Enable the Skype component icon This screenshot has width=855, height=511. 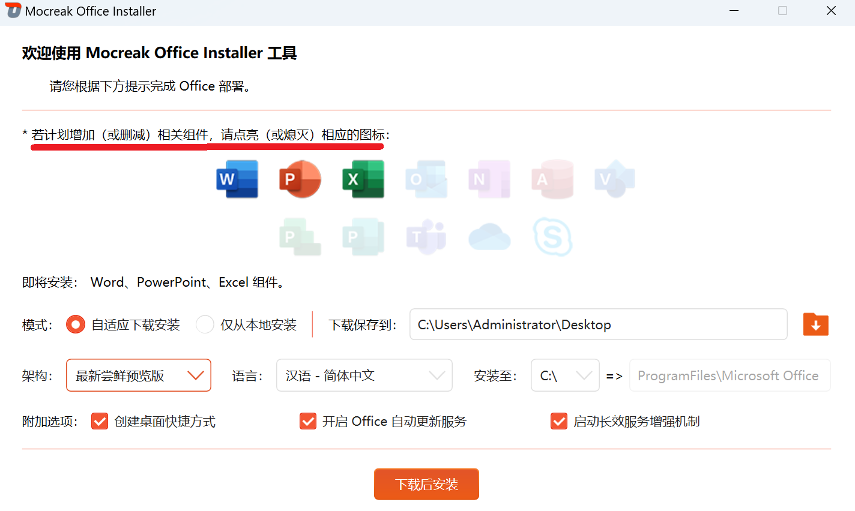click(552, 237)
